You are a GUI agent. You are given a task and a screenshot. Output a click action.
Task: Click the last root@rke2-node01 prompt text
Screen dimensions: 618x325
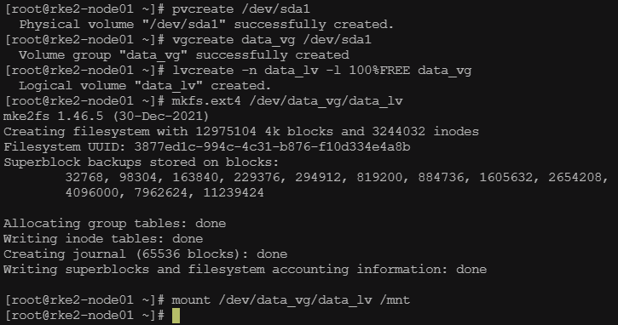84,316
